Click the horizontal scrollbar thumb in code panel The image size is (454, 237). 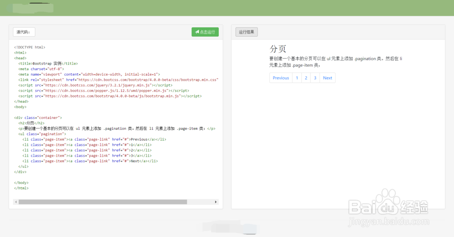point(103,202)
